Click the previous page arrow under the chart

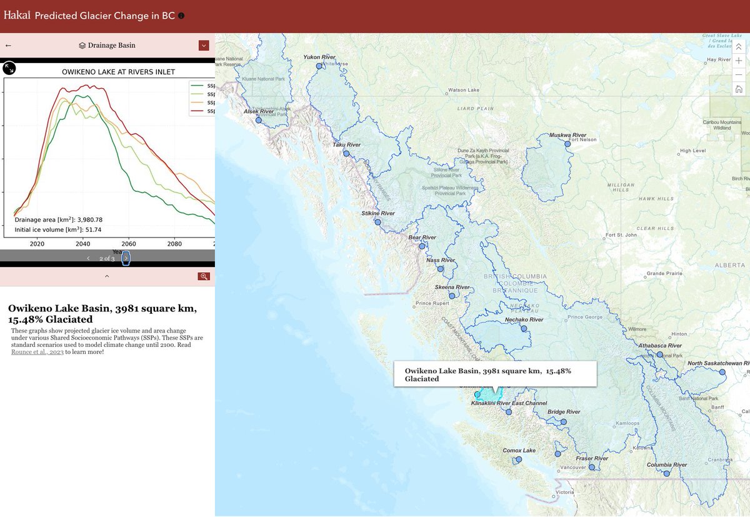[x=88, y=258]
